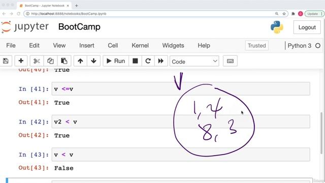325x183 pixels.
Task: Close the BootCamp browser tab
Action: click(x=68, y=6)
